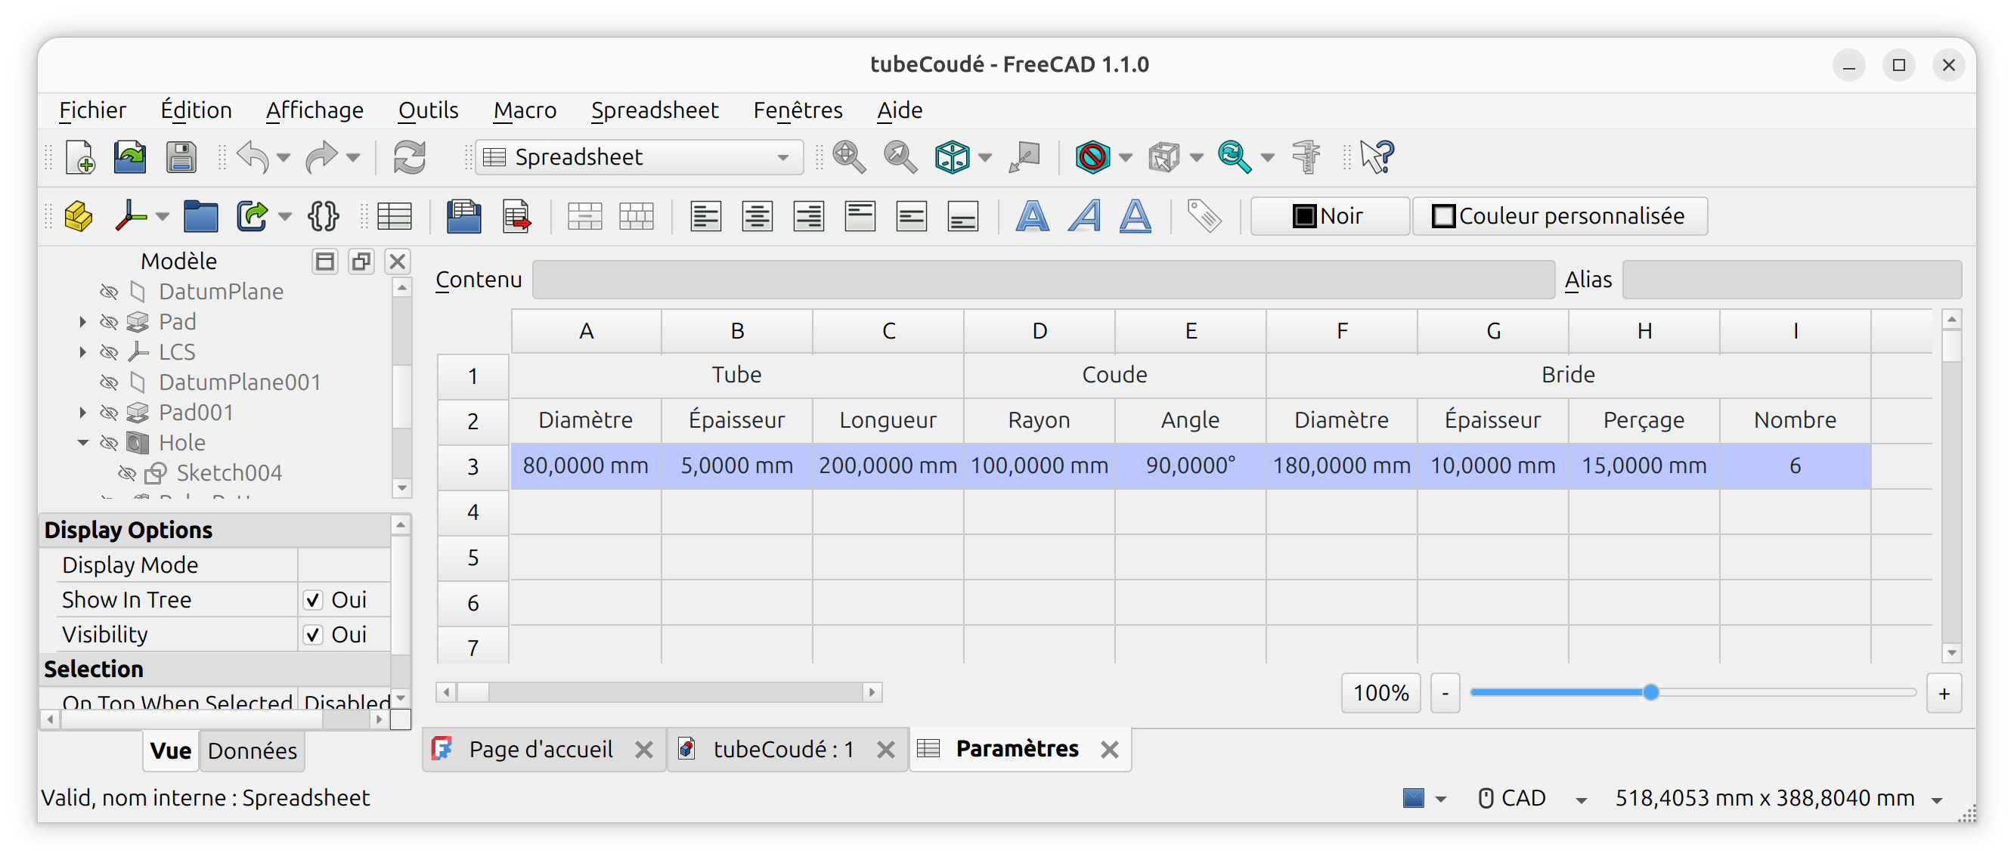
Task: Open a document icon
Action: coord(130,157)
